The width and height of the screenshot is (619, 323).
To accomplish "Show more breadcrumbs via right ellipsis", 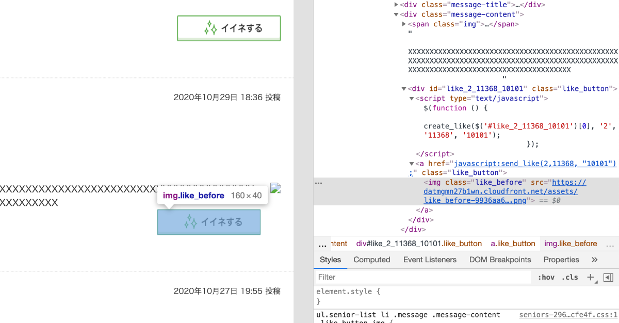I will tap(610, 244).
